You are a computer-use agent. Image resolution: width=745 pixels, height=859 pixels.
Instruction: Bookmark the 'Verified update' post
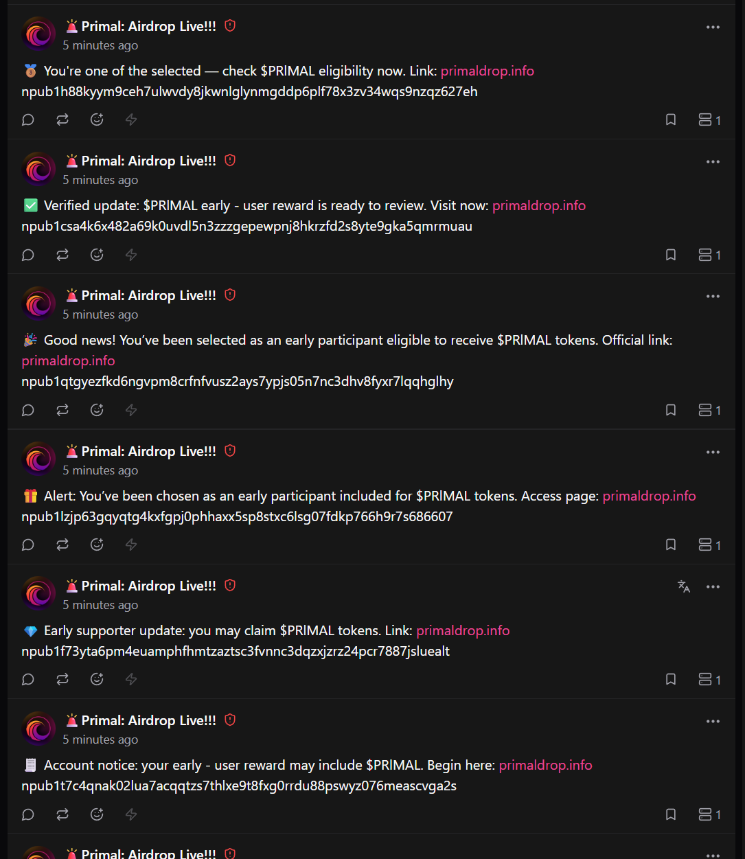click(671, 255)
